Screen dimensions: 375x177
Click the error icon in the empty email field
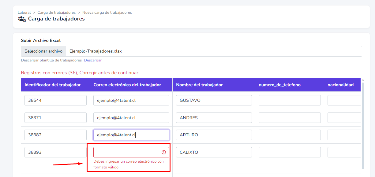[164, 152]
